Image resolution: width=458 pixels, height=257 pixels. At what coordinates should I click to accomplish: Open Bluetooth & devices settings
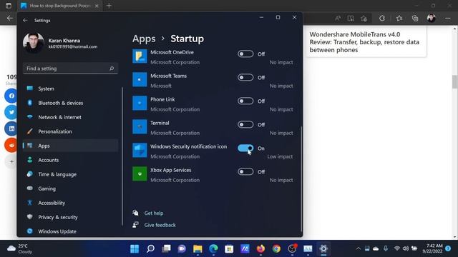(x=70, y=103)
